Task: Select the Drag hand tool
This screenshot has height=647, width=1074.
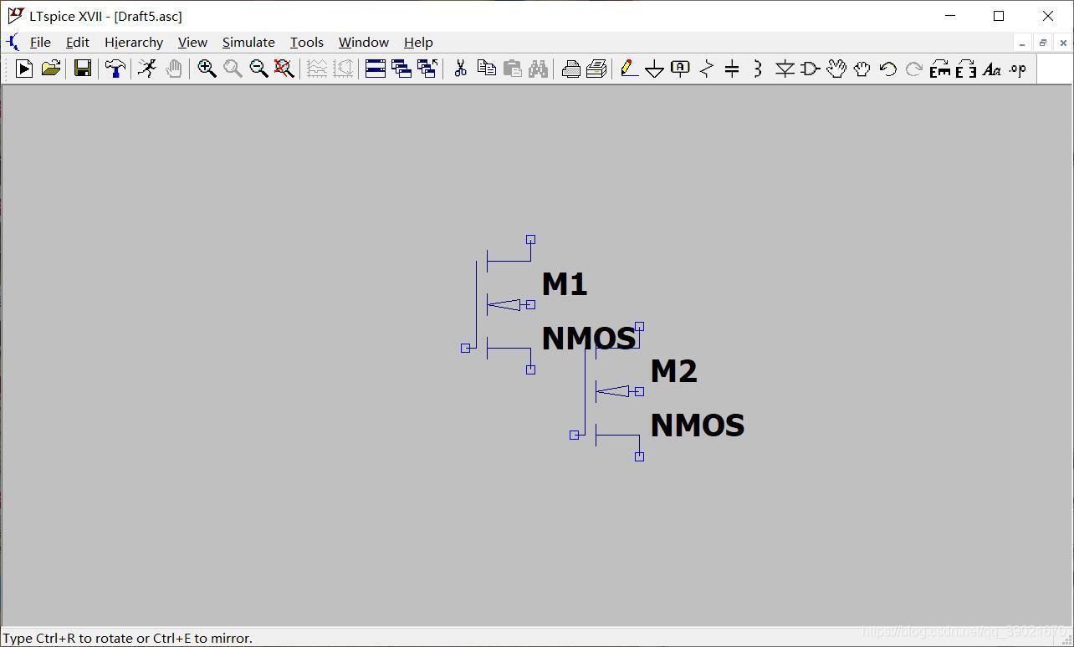Action: coord(862,69)
